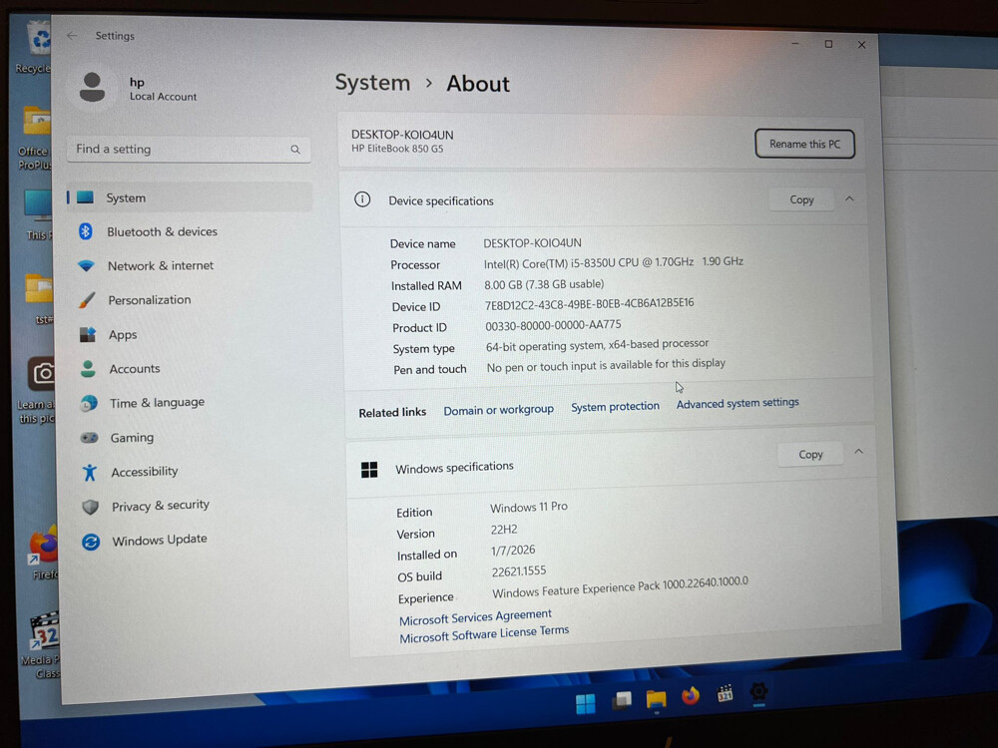Collapse the Device specifications section
The image size is (998, 748).
point(849,199)
